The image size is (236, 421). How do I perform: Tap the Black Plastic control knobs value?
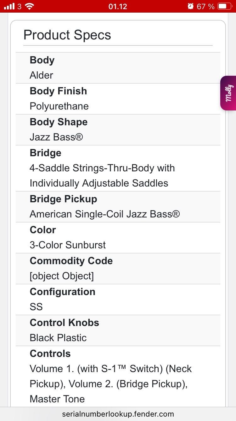pyautogui.click(x=58, y=338)
